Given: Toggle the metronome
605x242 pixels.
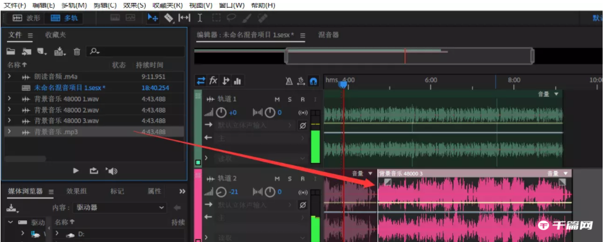Looking at the screenshot, I should (289, 81).
